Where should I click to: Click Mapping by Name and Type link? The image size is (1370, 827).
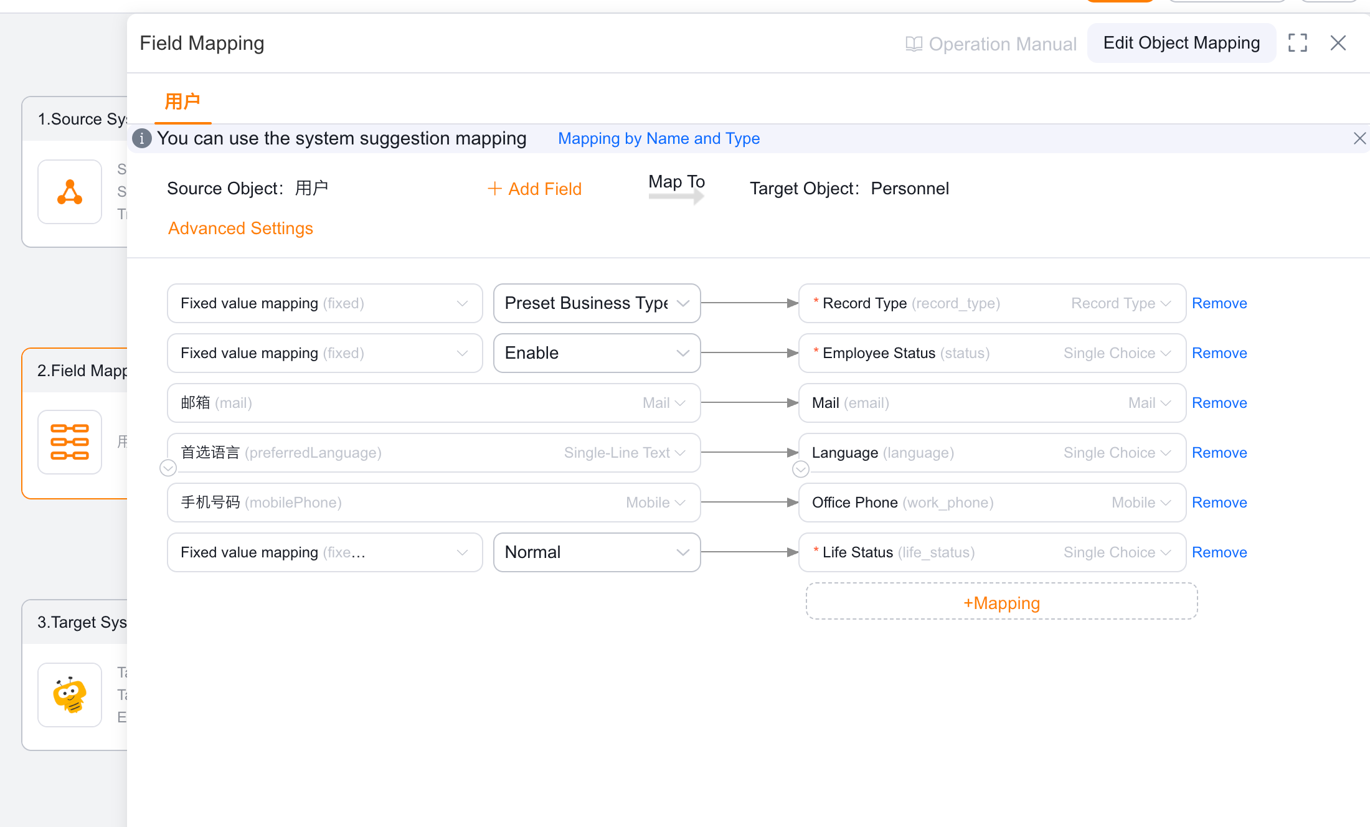[x=658, y=138]
